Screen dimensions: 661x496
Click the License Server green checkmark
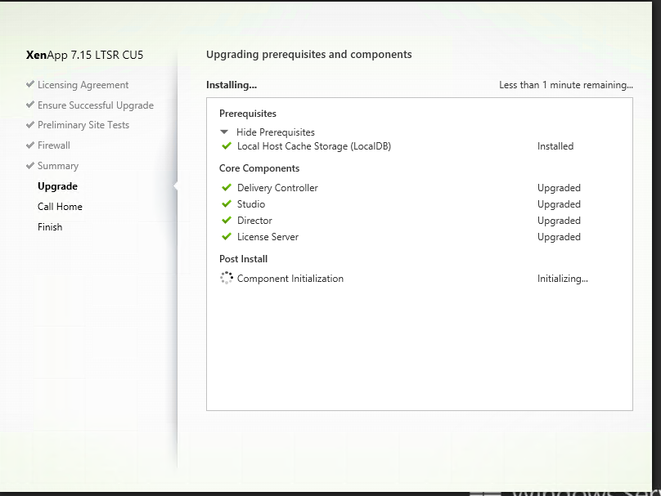click(227, 237)
